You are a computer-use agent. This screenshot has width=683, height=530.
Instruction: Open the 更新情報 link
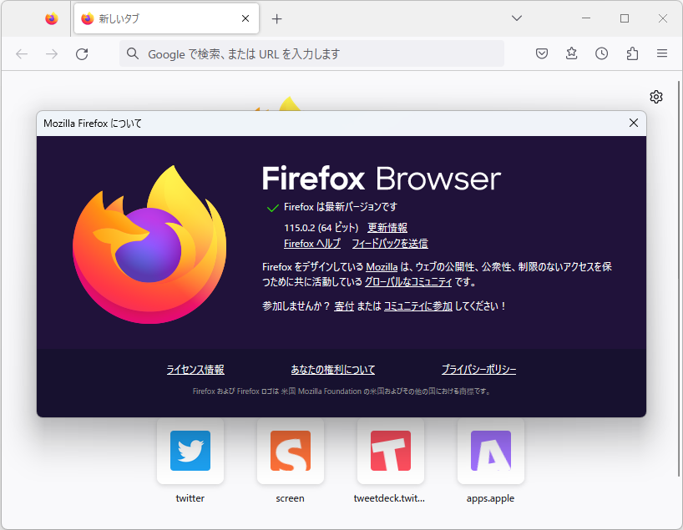click(387, 227)
